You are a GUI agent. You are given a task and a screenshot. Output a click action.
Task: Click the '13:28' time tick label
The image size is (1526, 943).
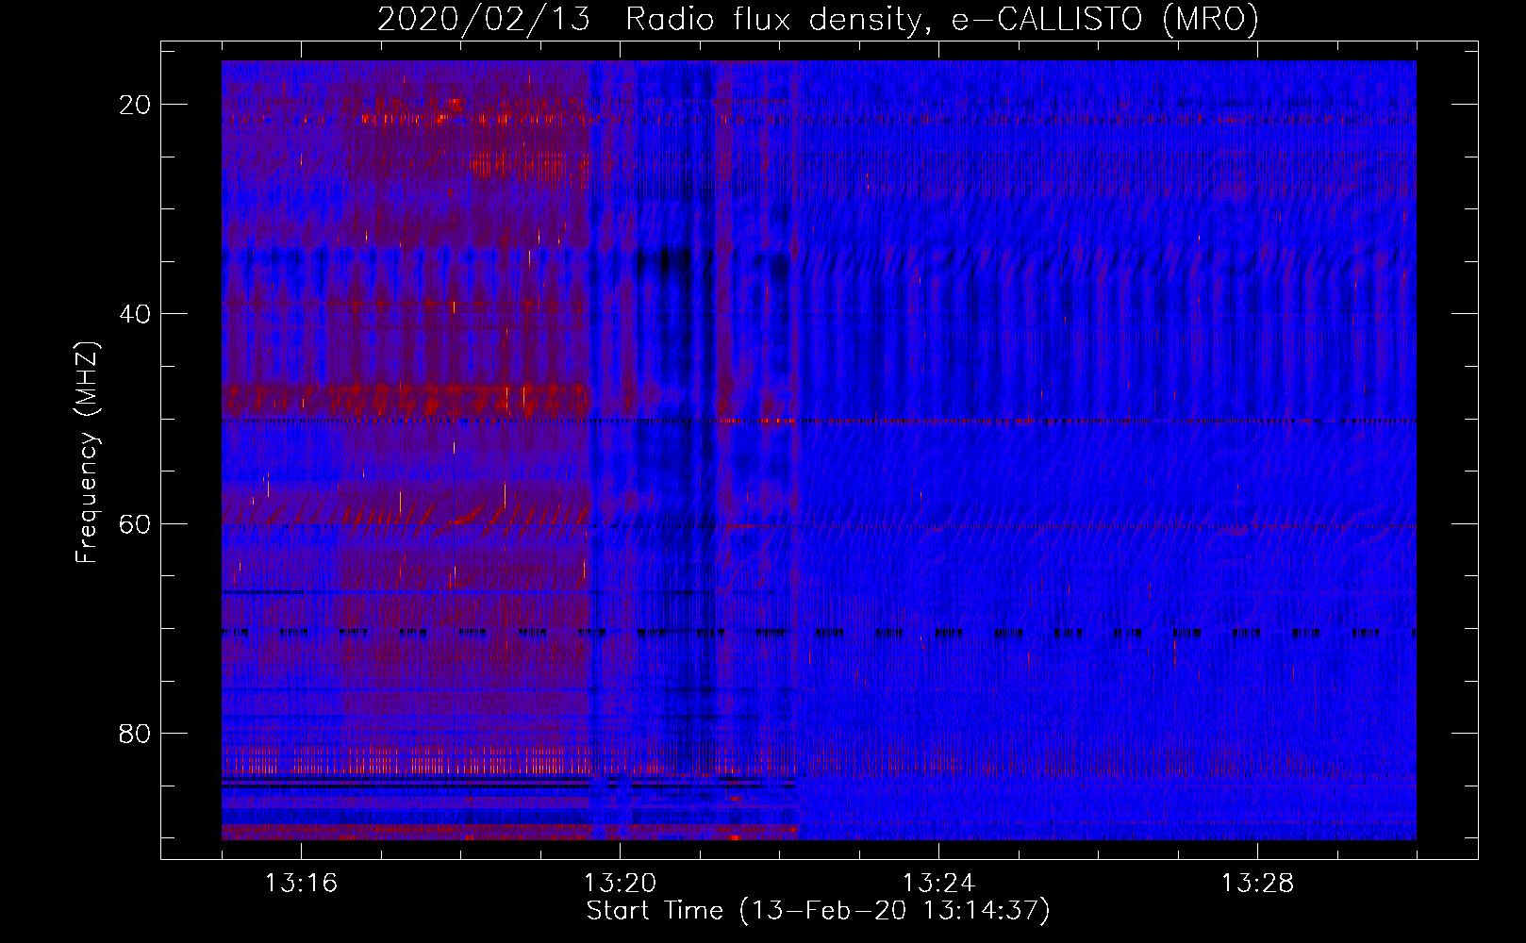pyautogui.click(x=1257, y=884)
